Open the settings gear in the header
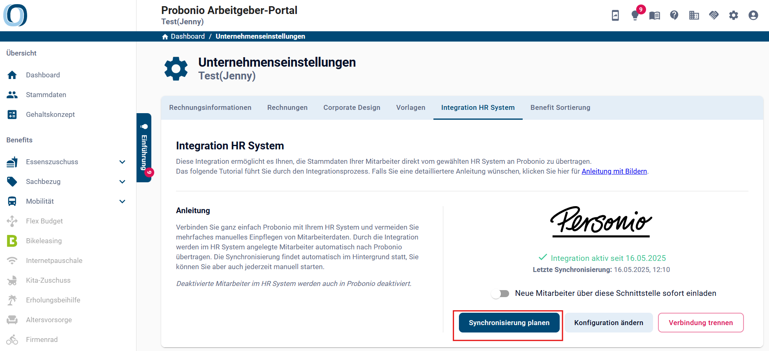This screenshot has width=769, height=351. [734, 15]
